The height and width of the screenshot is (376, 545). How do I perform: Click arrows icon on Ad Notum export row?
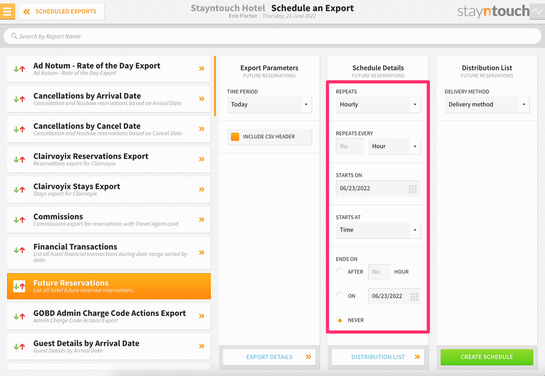pos(19,69)
